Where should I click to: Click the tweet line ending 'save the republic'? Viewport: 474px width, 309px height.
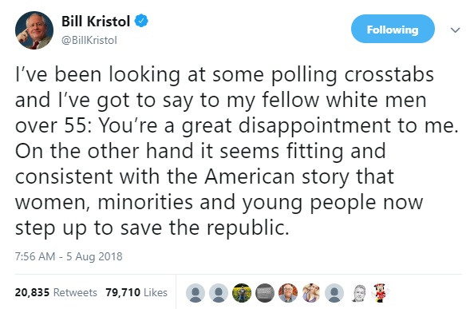coord(152,228)
